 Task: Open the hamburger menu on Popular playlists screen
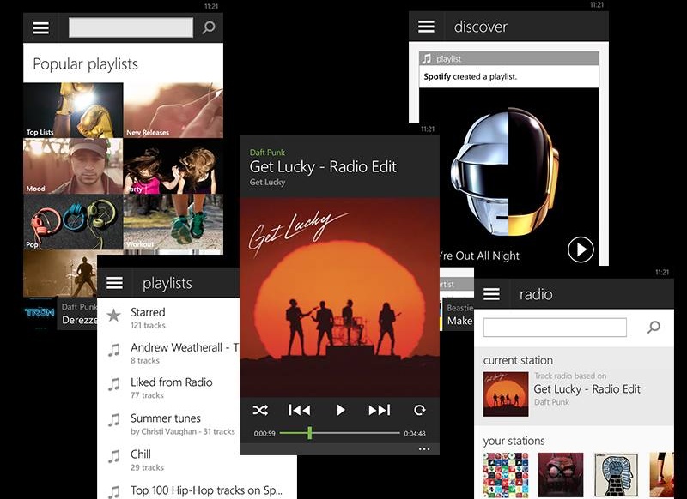click(x=40, y=28)
